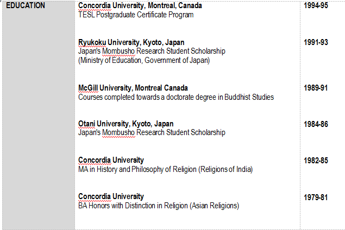Click the last Concordia University heading

(x=111, y=196)
